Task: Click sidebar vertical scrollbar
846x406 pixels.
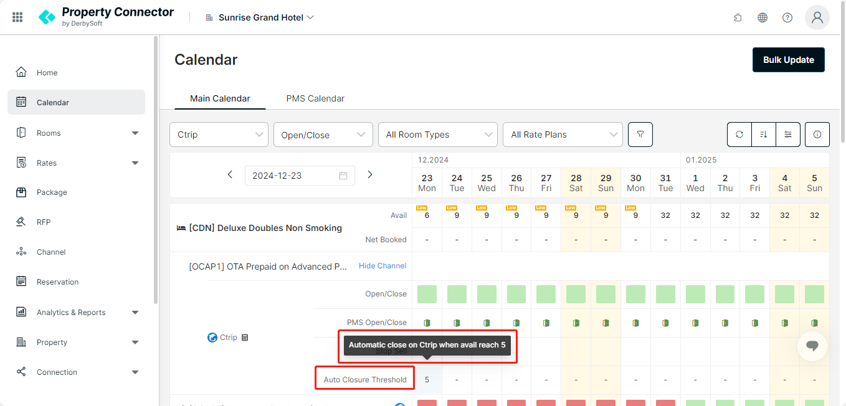Action: (156, 169)
